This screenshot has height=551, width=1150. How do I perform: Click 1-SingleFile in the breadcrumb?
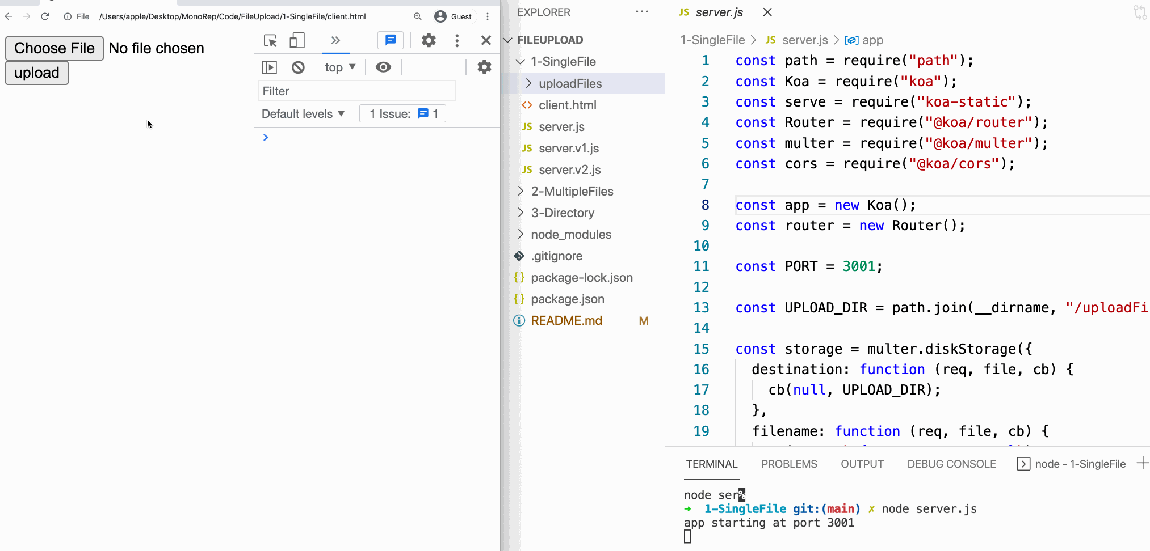[x=712, y=40]
